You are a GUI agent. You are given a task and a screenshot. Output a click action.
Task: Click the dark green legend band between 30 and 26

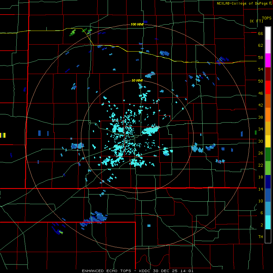coord(268,154)
